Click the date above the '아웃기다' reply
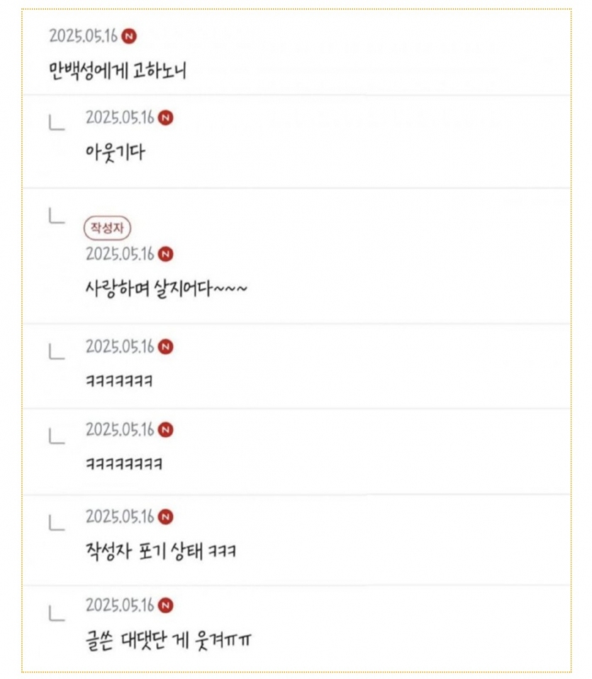This screenshot has height=679, width=592. point(120,118)
